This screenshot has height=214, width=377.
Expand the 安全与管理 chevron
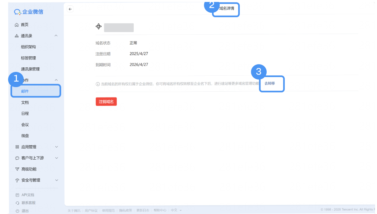tap(57, 180)
